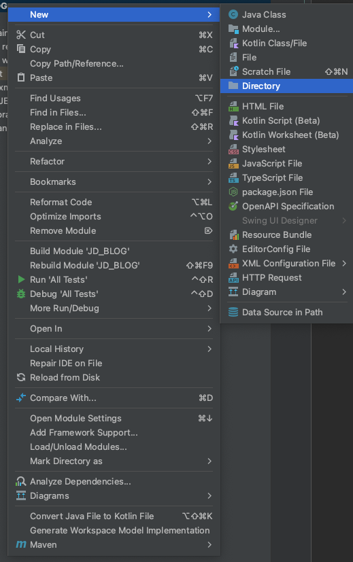Select the Kotlin Class/File icon

[233, 43]
